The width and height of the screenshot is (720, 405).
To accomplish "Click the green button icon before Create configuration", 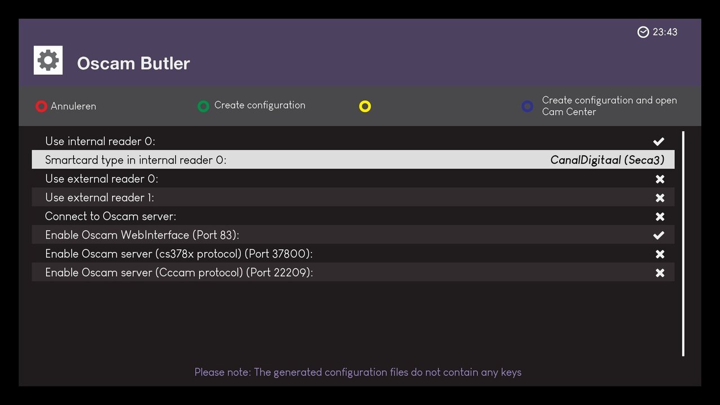I will [x=203, y=106].
